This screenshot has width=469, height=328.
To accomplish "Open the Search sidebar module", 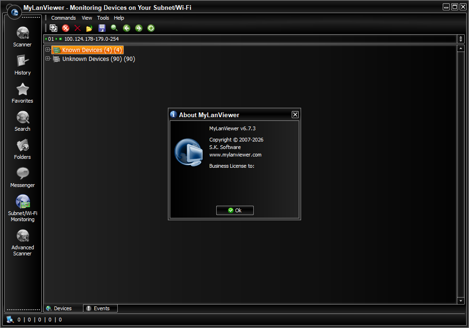I will pos(23,121).
